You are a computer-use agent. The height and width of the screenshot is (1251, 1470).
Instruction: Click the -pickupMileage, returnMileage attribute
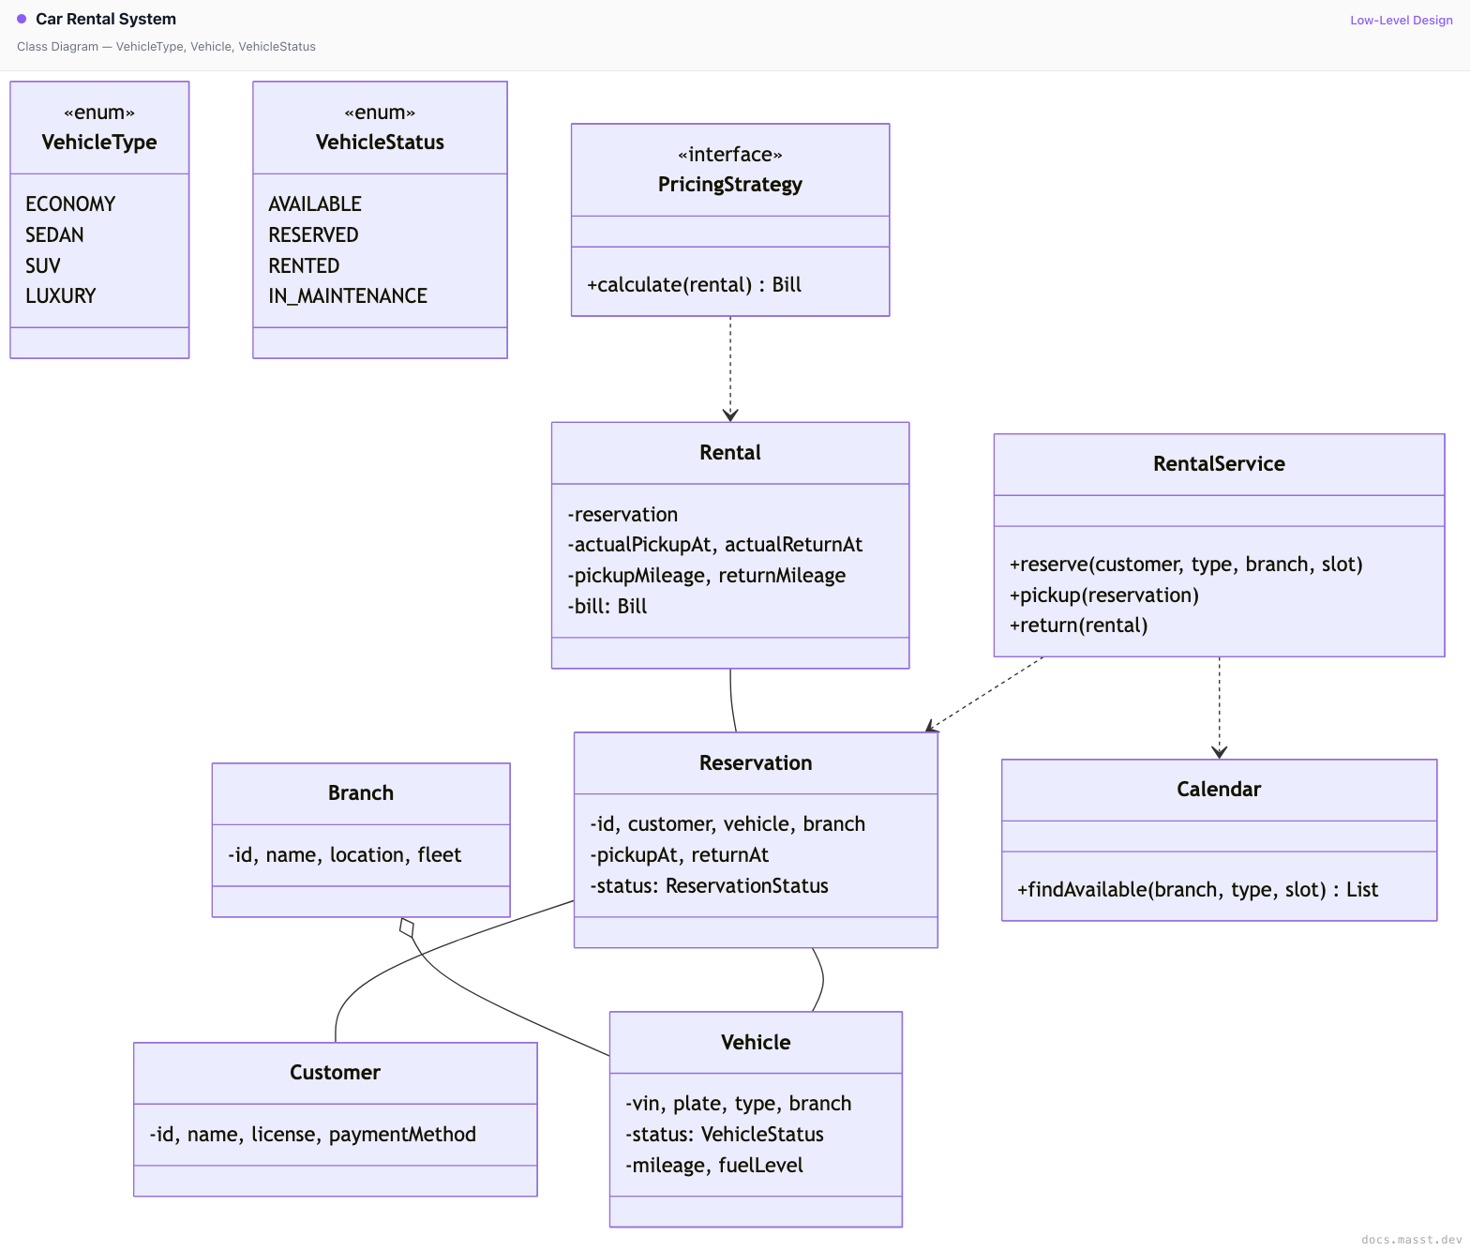(706, 576)
